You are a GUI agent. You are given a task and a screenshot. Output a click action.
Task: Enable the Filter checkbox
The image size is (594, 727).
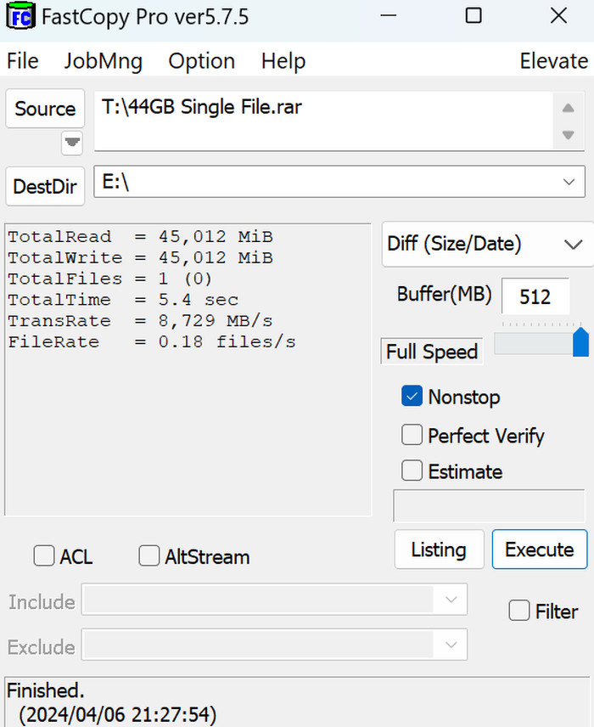click(519, 610)
